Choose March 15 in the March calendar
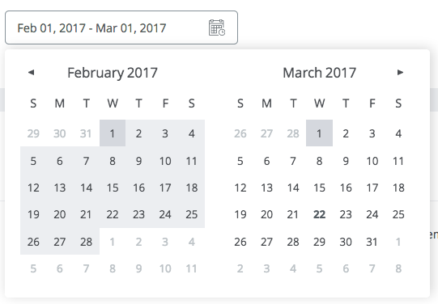The width and height of the screenshot is (438, 304). click(x=319, y=188)
